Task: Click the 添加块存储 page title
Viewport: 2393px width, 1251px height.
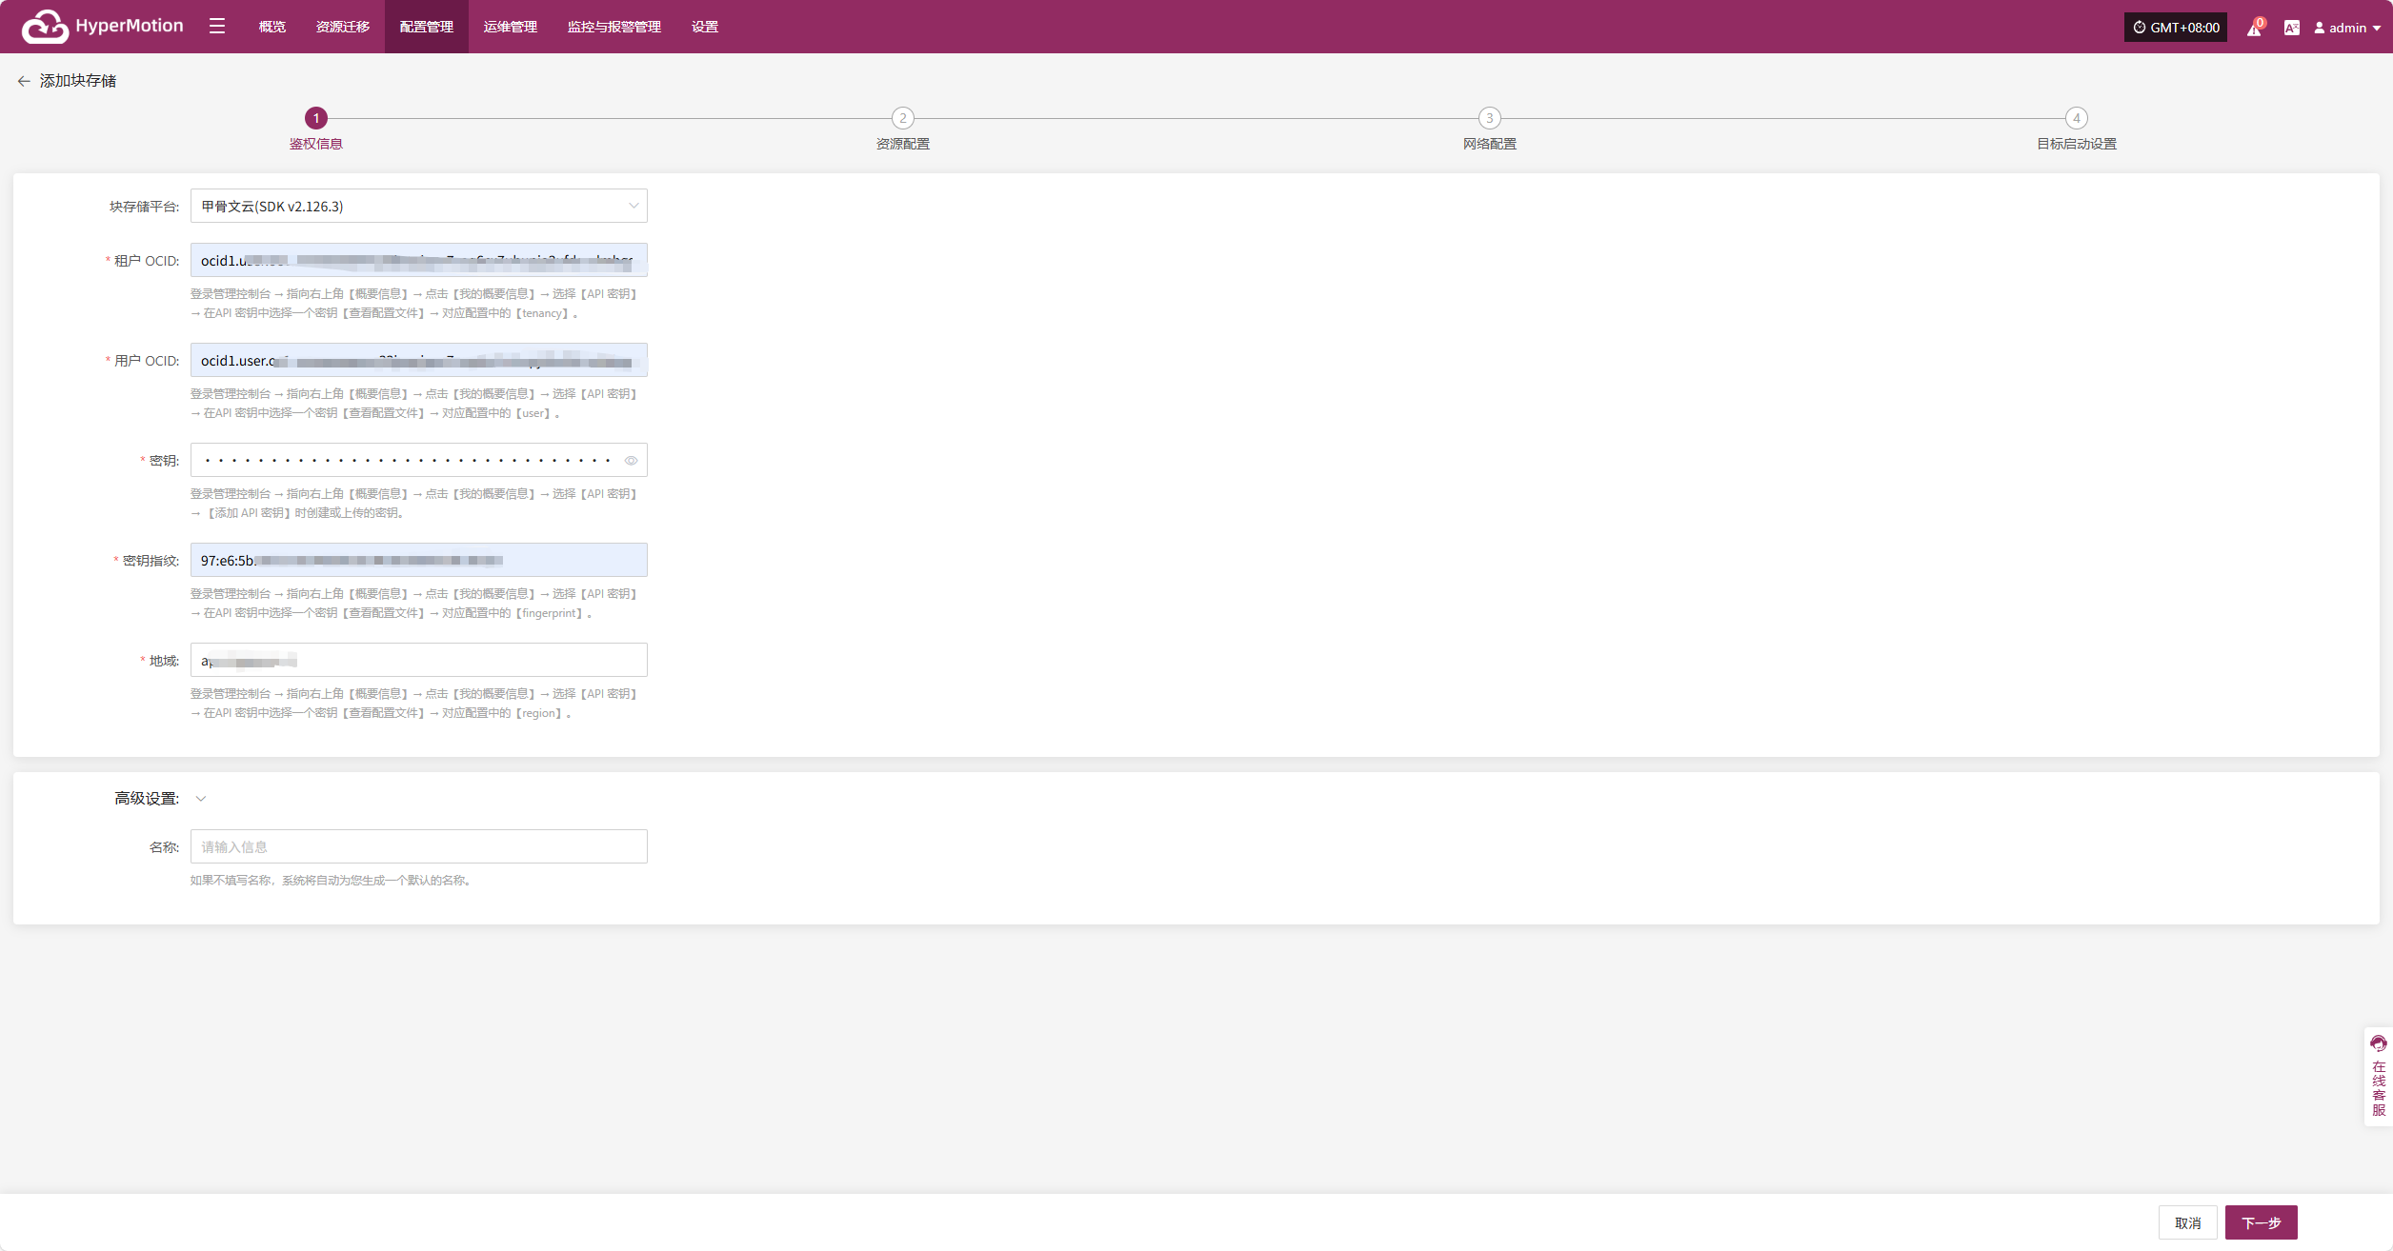Action: [x=78, y=81]
